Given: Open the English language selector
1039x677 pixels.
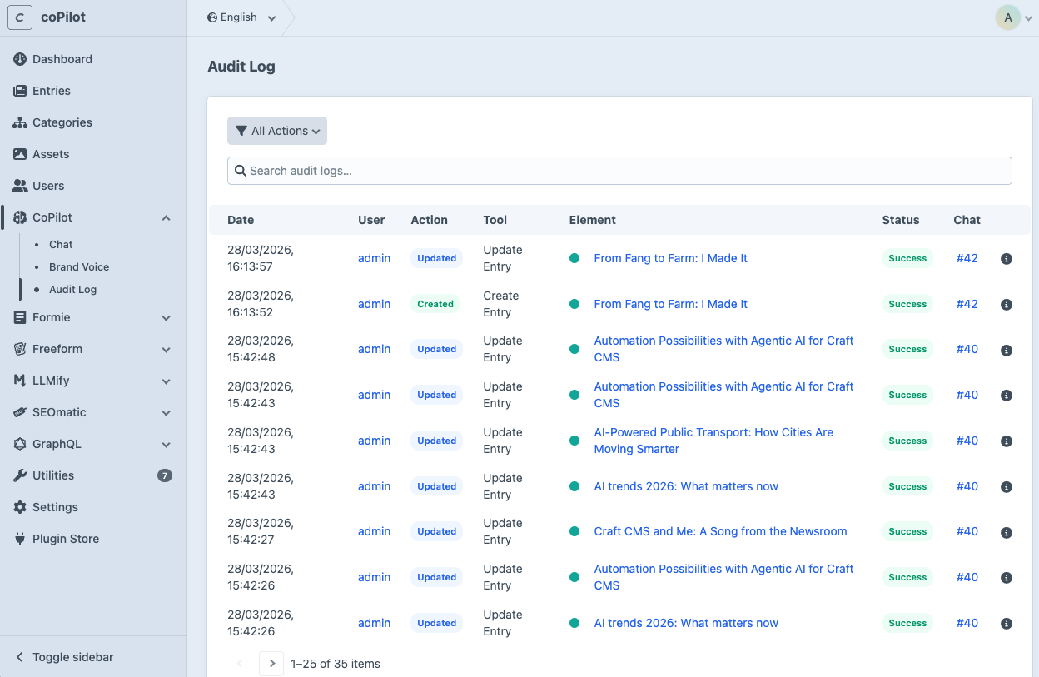Looking at the screenshot, I should click(241, 17).
